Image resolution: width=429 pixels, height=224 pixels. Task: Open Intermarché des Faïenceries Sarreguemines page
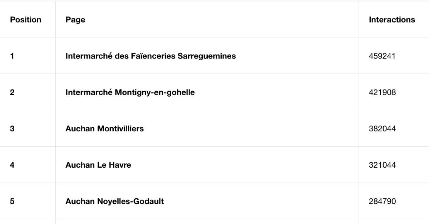(151, 56)
